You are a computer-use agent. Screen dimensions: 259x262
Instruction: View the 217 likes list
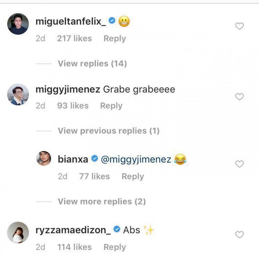point(74,39)
